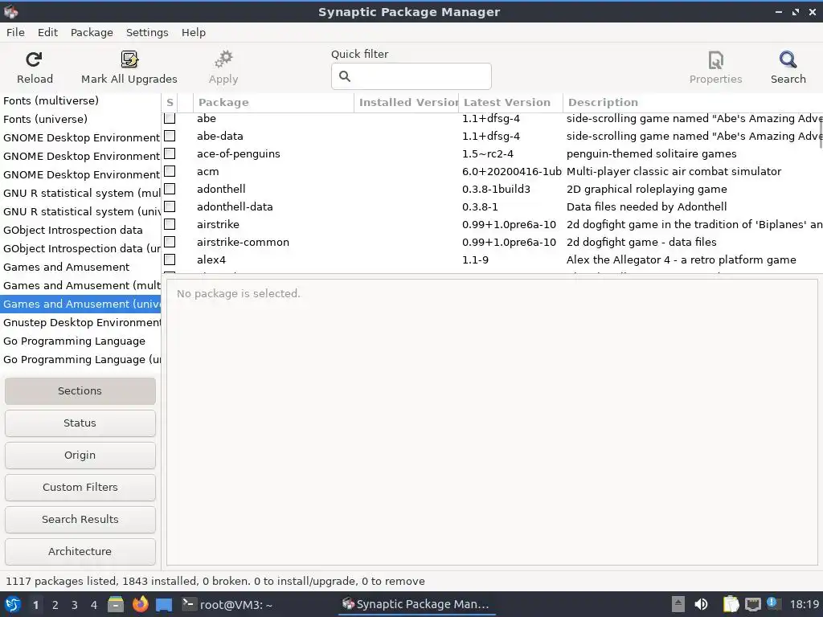Open the file manager taskbar icon
This screenshot has width=823, height=617.
116,604
